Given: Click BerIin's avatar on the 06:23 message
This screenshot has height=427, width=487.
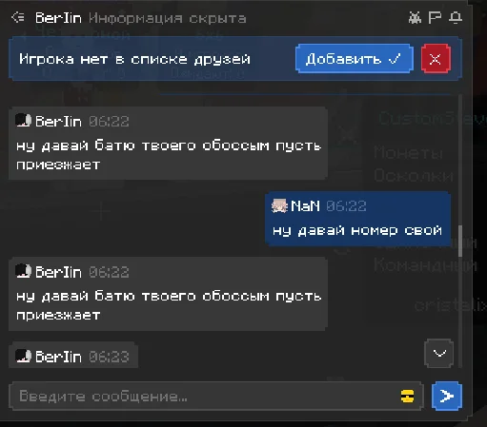Looking at the screenshot, I should coord(23,357).
